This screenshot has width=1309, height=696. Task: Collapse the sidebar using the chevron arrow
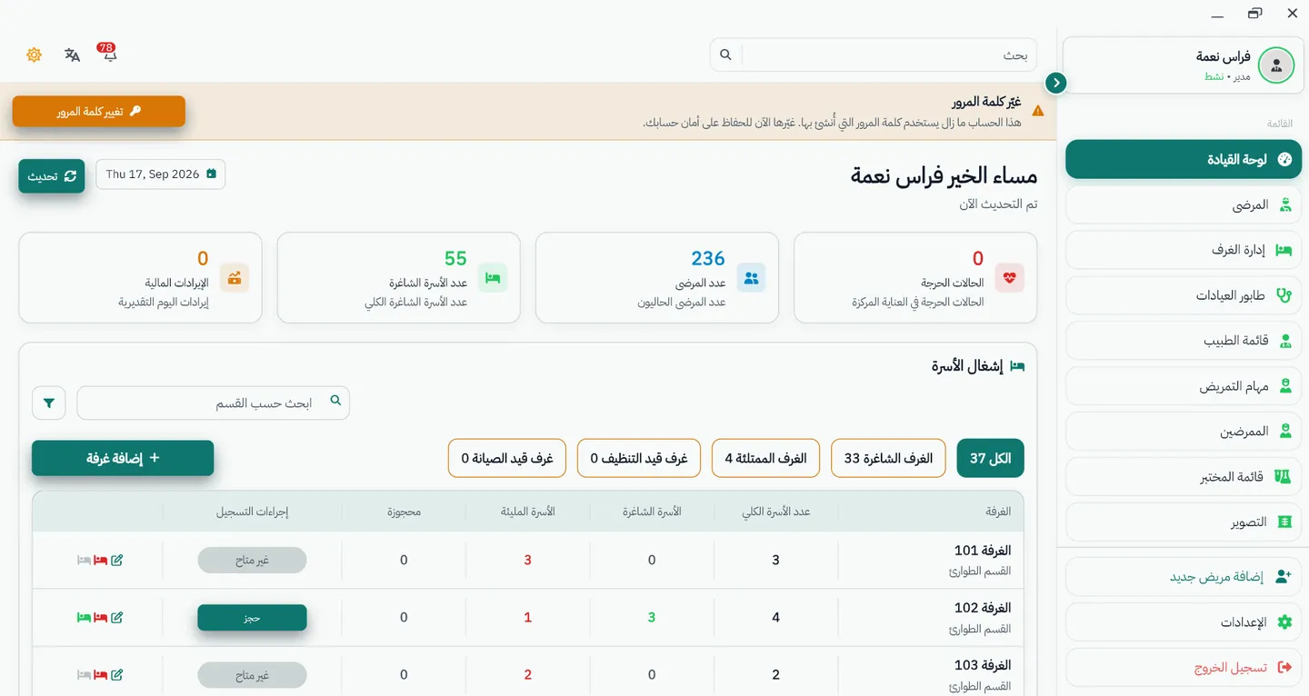pos(1055,83)
